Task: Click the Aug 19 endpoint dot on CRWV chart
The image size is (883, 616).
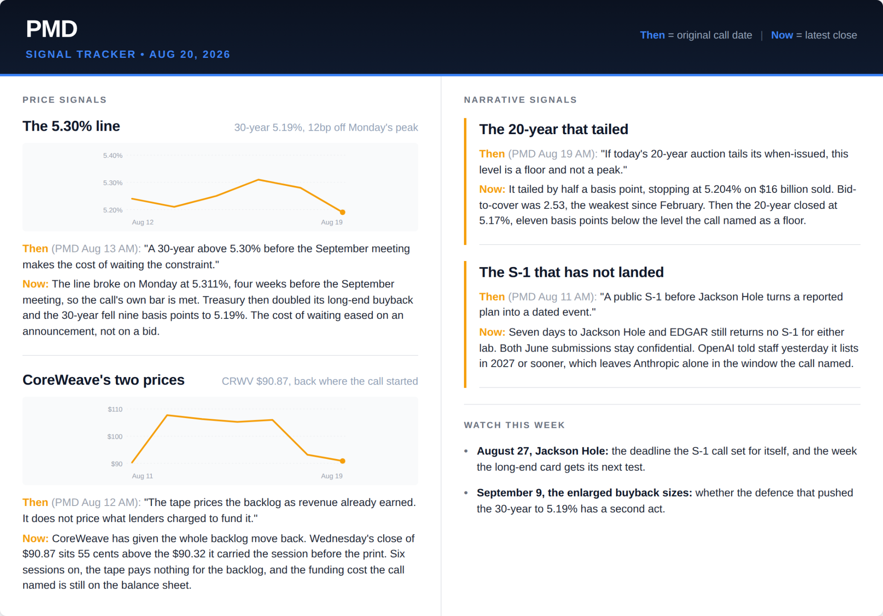Action: (342, 461)
